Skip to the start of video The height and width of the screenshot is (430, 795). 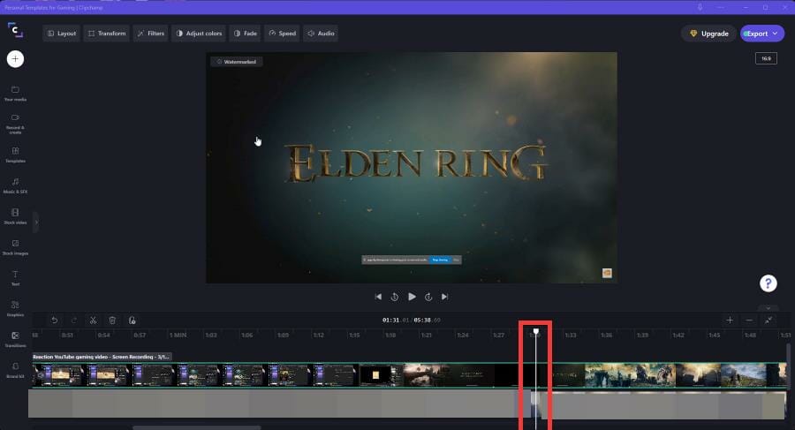click(x=378, y=297)
